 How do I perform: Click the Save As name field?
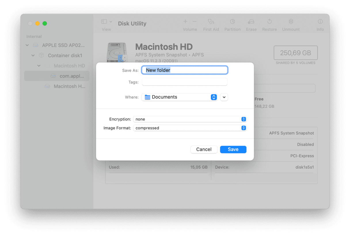[x=184, y=70]
